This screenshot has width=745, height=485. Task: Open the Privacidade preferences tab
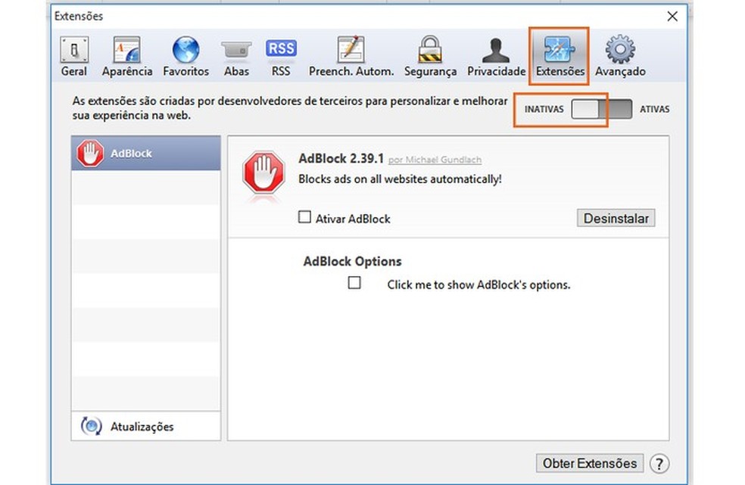496,57
